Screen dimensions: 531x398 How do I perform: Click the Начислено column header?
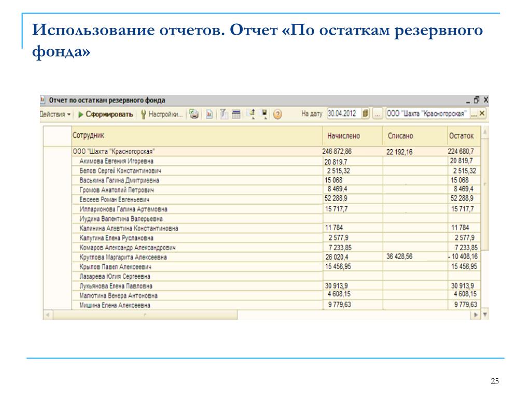tap(353, 136)
